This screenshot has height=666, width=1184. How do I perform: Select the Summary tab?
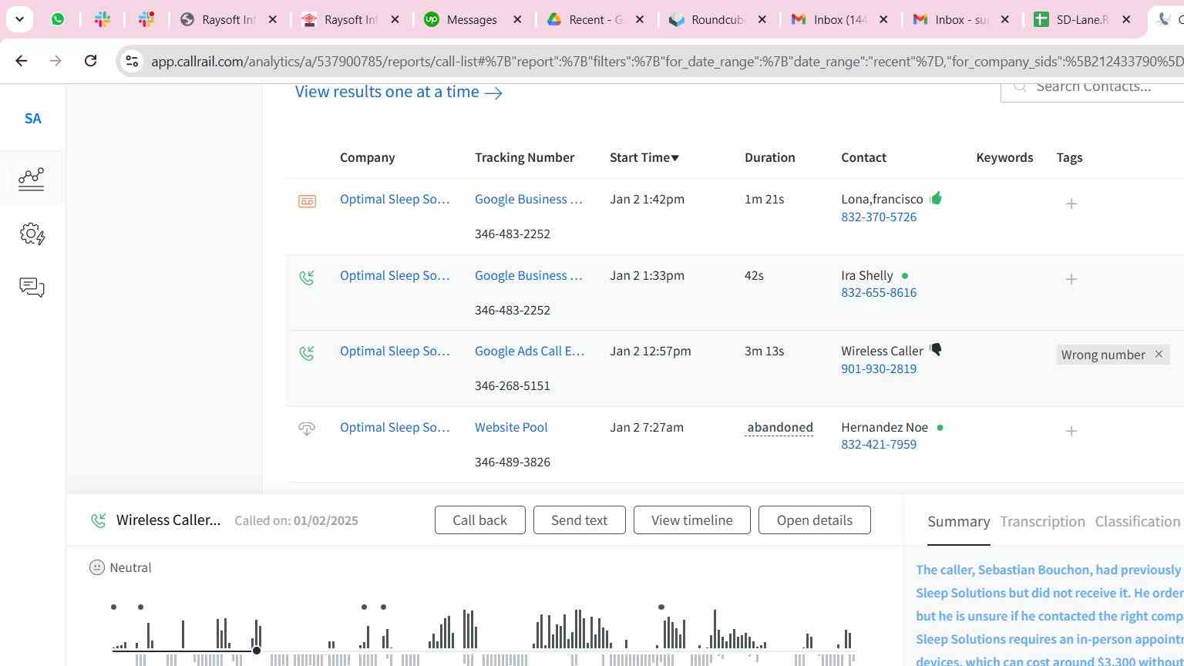tap(958, 522)
